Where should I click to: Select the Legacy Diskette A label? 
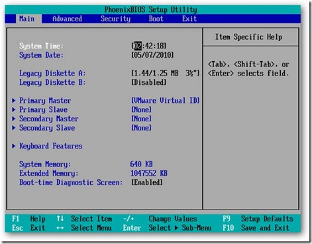(52, 73)
